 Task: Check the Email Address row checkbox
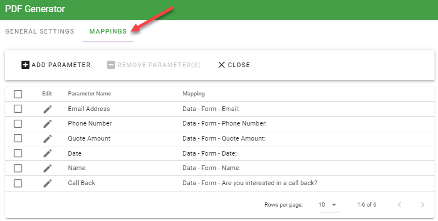(x=18, y=109)
